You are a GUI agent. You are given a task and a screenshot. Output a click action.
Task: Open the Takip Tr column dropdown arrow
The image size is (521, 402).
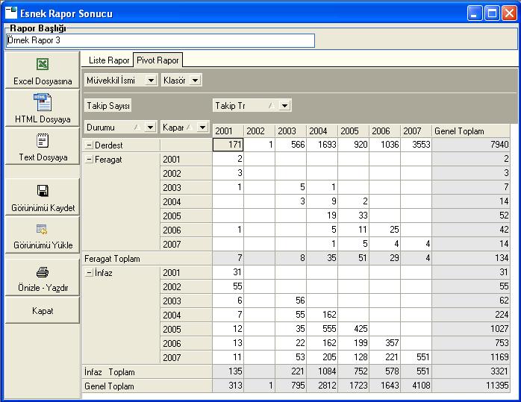tap(284, 106)
